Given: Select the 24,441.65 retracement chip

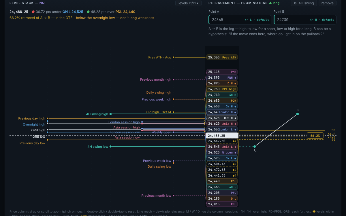Looking at the screenshot, I should (222, 175).
